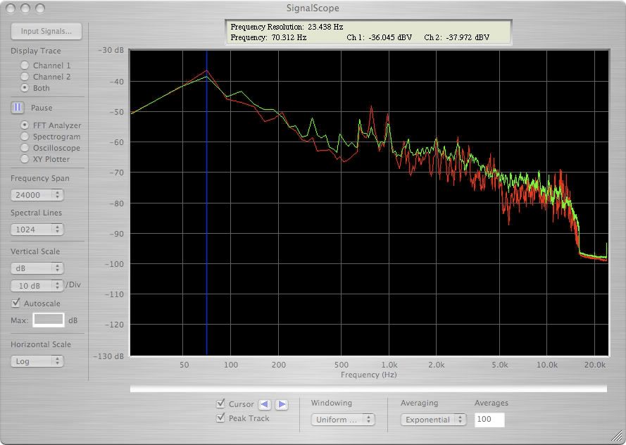Viewport: 626px width, 445px height.
Task: Disable the Autoscale checkbox
Action: [16, 303]
